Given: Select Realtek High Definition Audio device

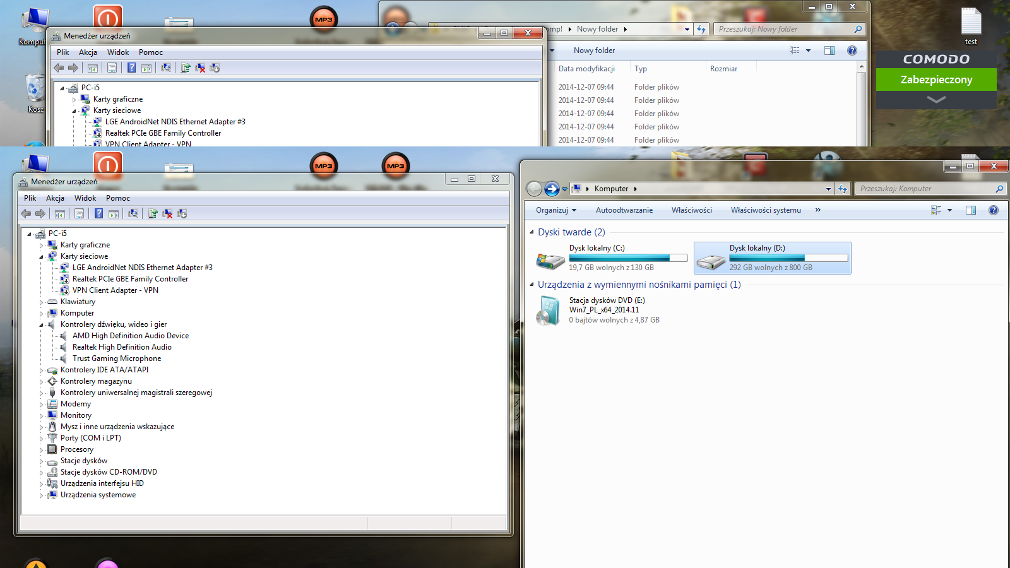Looking at the screenshot, I should tap(122, 347).
